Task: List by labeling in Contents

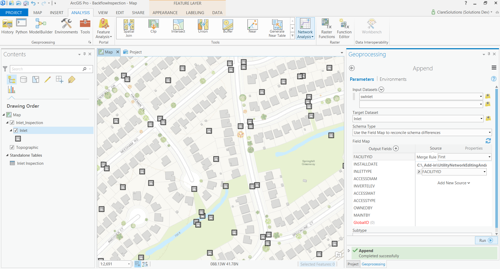Action: pos(72,80)
